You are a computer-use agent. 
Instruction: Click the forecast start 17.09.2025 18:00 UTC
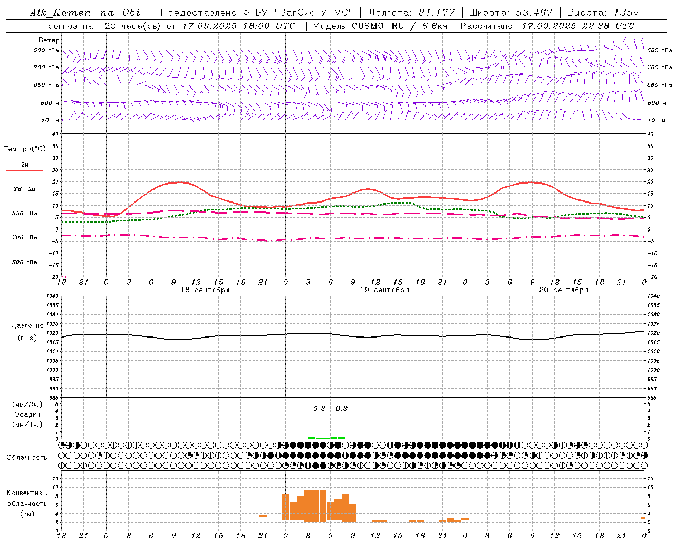pyautogui.click(x=238, y=26)
